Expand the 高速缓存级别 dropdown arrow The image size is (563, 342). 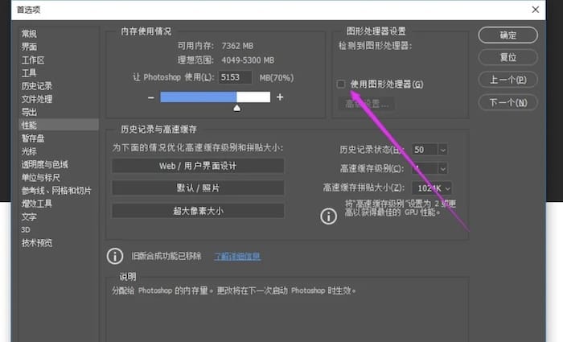click(x=442, y=168)
